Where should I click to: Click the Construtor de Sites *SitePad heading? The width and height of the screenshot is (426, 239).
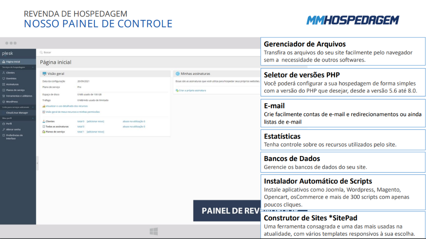point(310,218)
